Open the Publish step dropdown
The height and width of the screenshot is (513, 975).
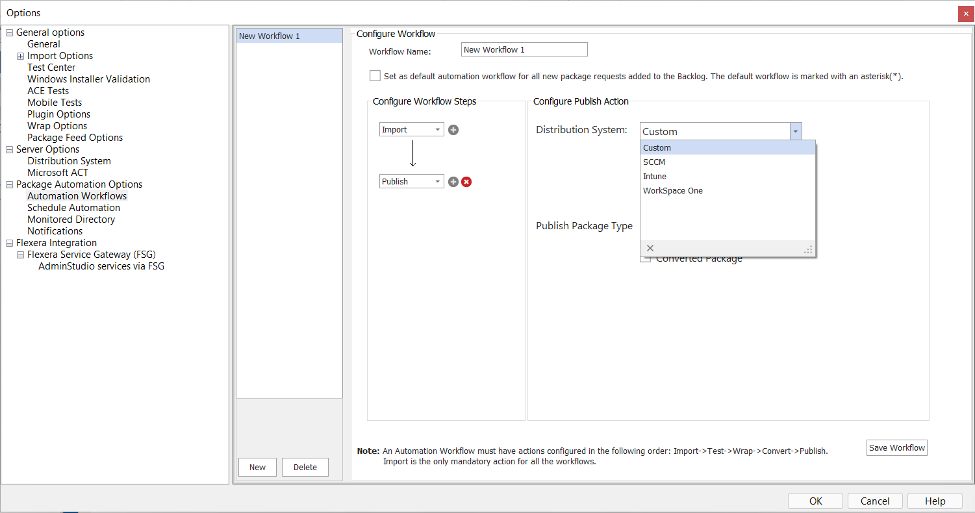coord(438,182)
